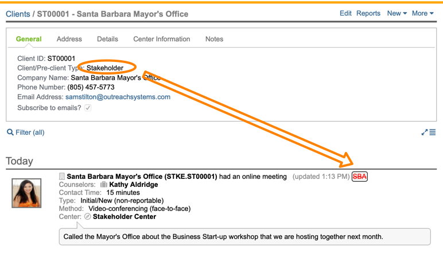Go to the Details tab
The width and height of the screenshot is (443, 254).
pyautogui.click(x=107, y=39)
